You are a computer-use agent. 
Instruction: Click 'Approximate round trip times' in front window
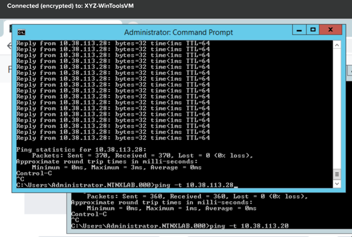[x=107, y=162]
